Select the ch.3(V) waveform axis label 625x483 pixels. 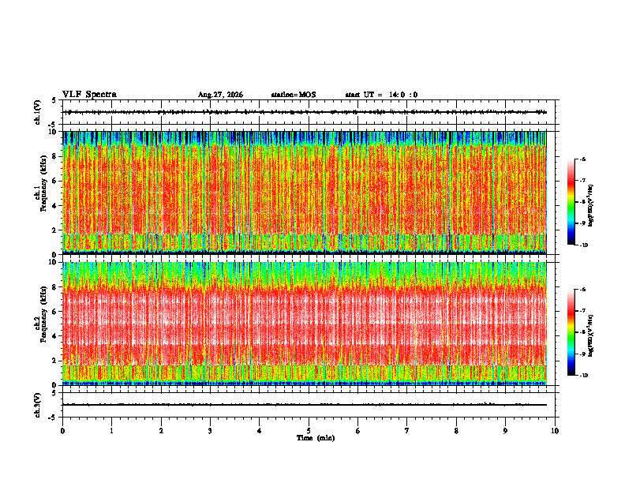tap(37, 405)
